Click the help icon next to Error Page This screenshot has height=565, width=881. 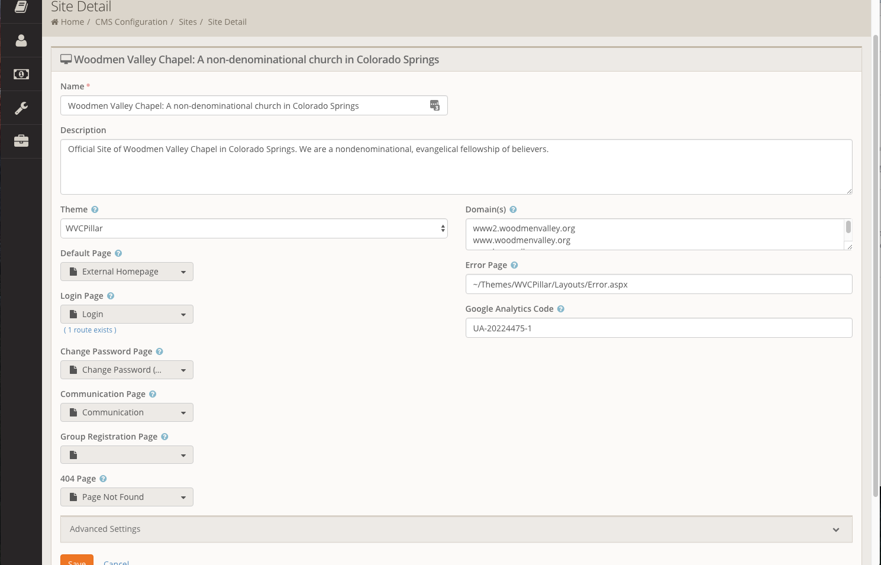pos(514,265)
